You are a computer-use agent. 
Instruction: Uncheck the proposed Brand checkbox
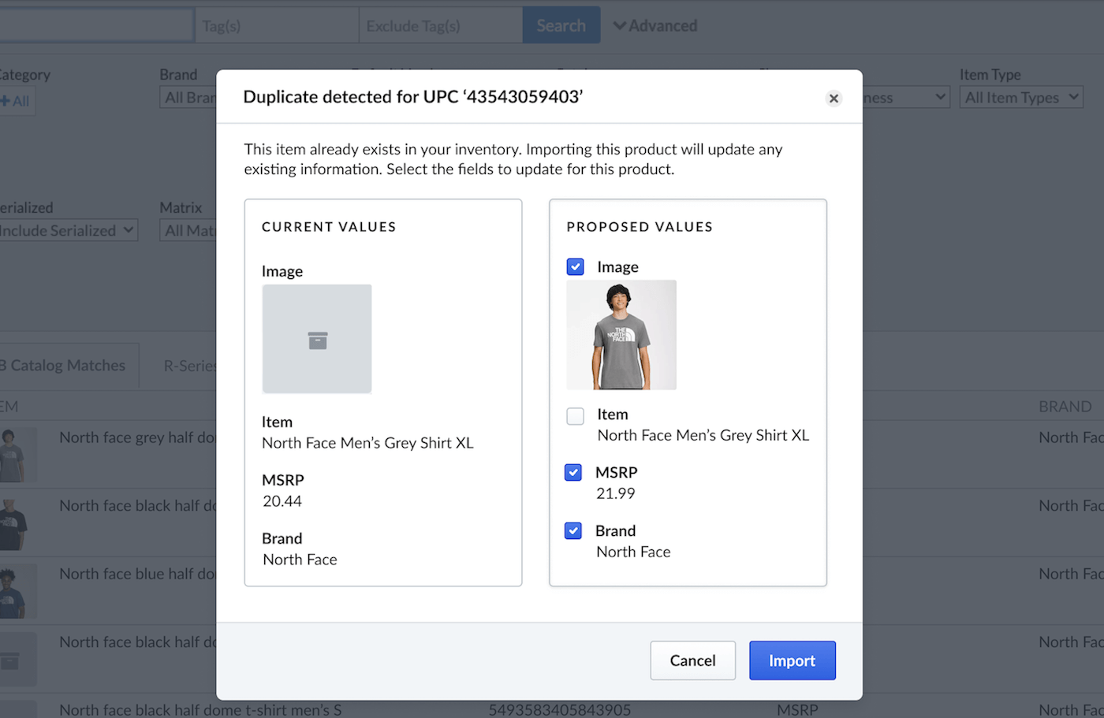click(x=573, y=530)
